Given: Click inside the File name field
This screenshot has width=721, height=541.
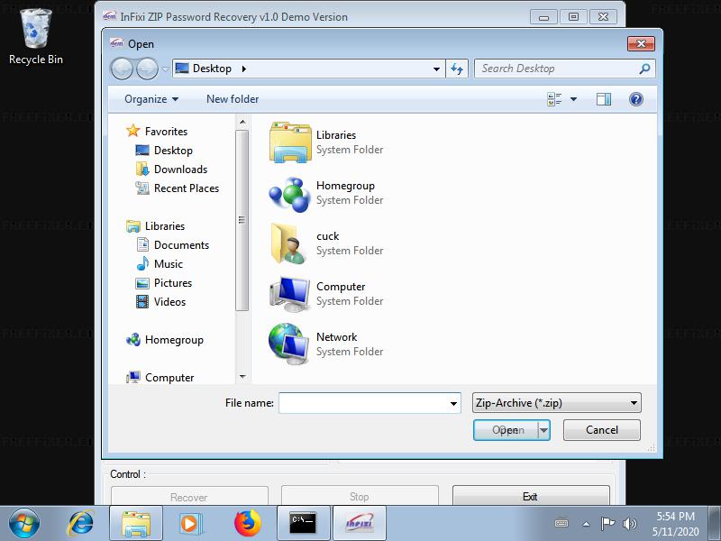Looking at the screenshot, I should click(x=363, y=403).
